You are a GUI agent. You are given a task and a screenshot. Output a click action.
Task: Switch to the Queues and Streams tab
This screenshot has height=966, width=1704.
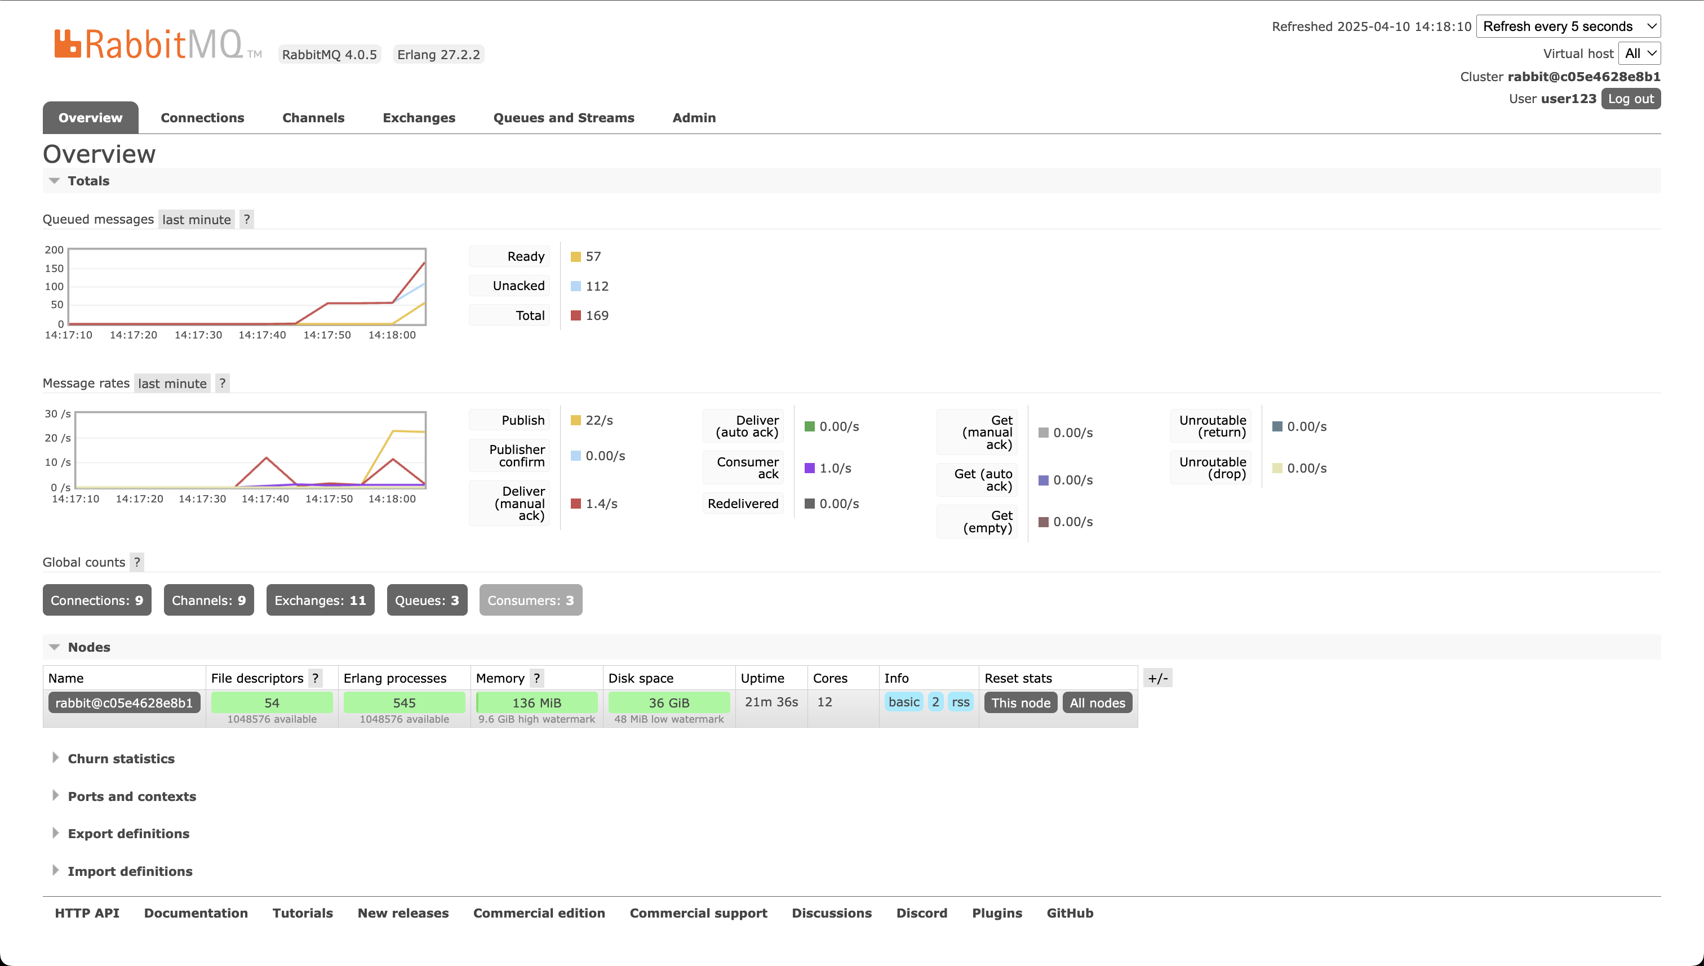coord(563,117)
